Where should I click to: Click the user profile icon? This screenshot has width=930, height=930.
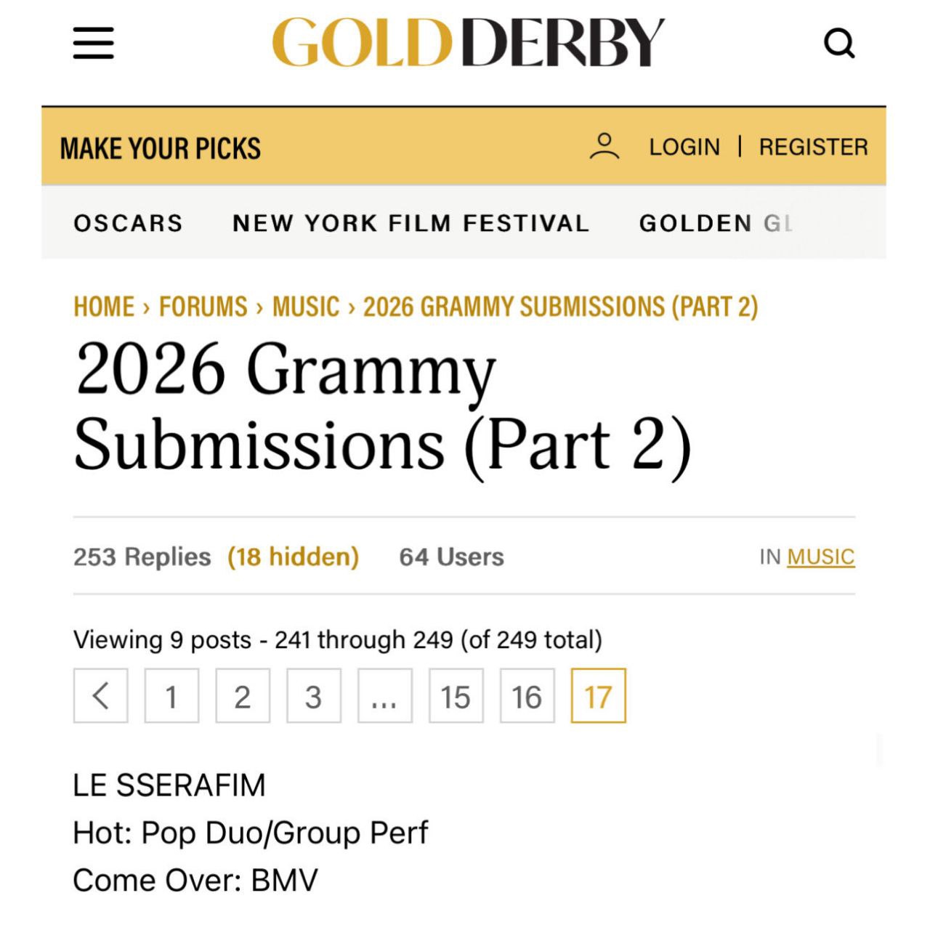coord(604,147)
